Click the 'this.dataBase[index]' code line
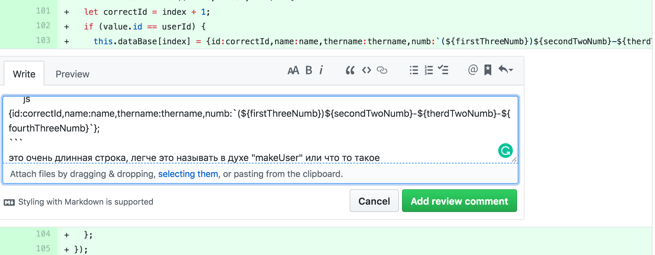The width and height of the screenshot is (655, 255). pos(372,41)
